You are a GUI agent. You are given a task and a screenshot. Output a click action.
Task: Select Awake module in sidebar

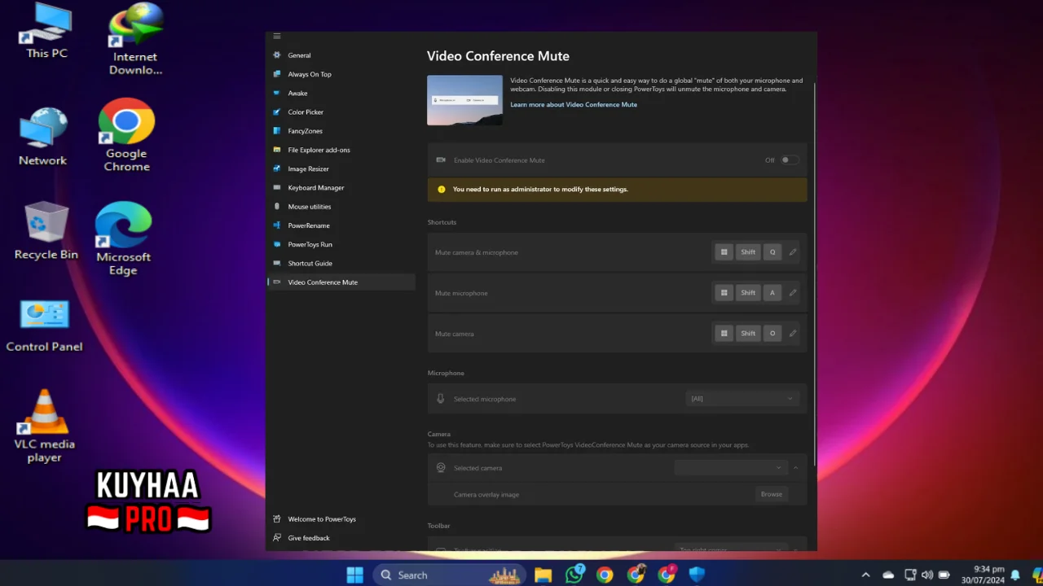point(341,93)
